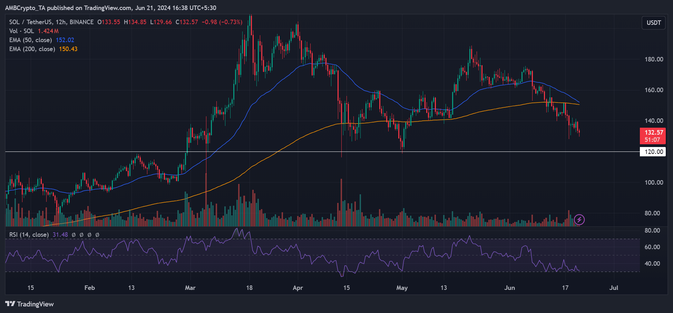673x313 pixels.
Task: Click the 180.00 price axis label
Action: coord(654,59)
